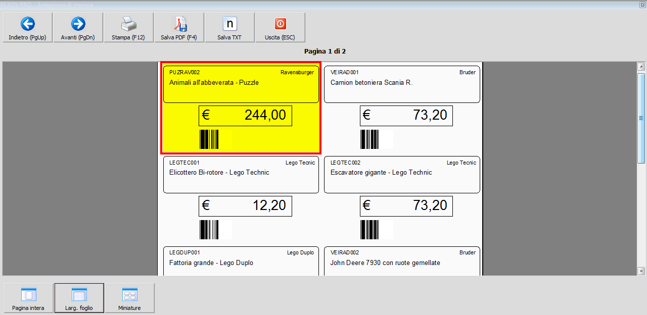Select 'Escavatore gigante - Lego Technic' description

pyautogui.click(x=381, y=173)
